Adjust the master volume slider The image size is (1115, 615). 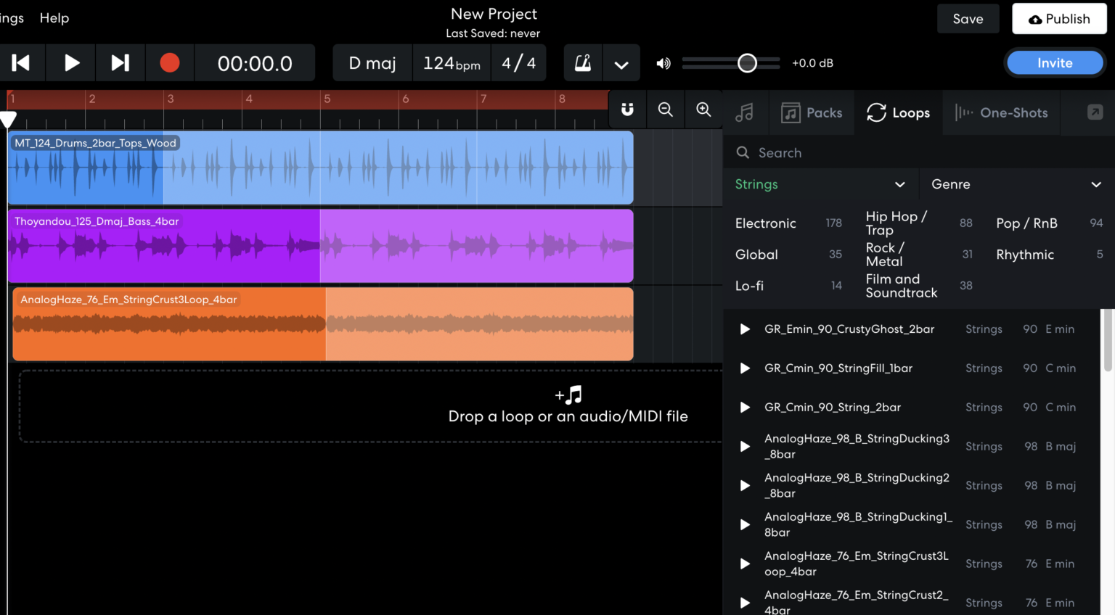click(x=747, y=63)
